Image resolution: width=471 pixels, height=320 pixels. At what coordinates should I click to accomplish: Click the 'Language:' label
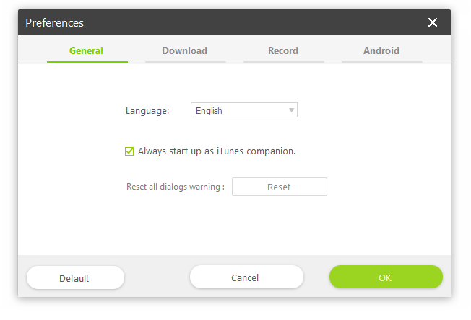[147, 111]
